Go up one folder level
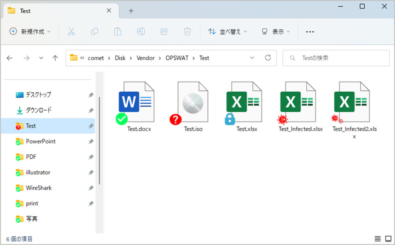This screenshot has height=245, width=395. (x=55, y=58)
